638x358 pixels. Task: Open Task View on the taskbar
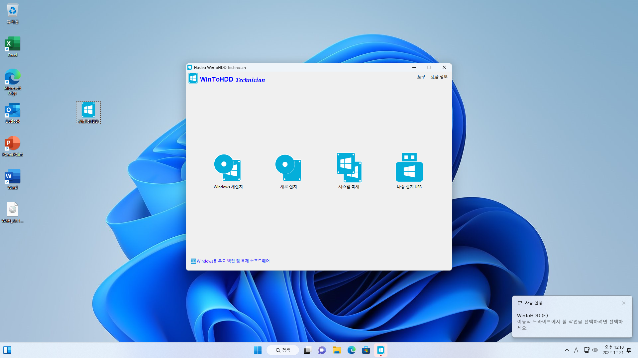(x=307, y=350)
